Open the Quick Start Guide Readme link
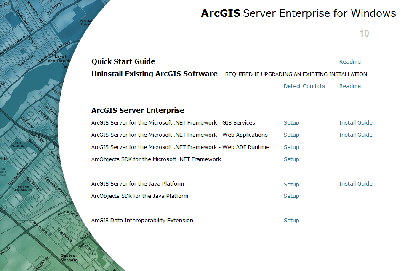 tap(350, 62)
